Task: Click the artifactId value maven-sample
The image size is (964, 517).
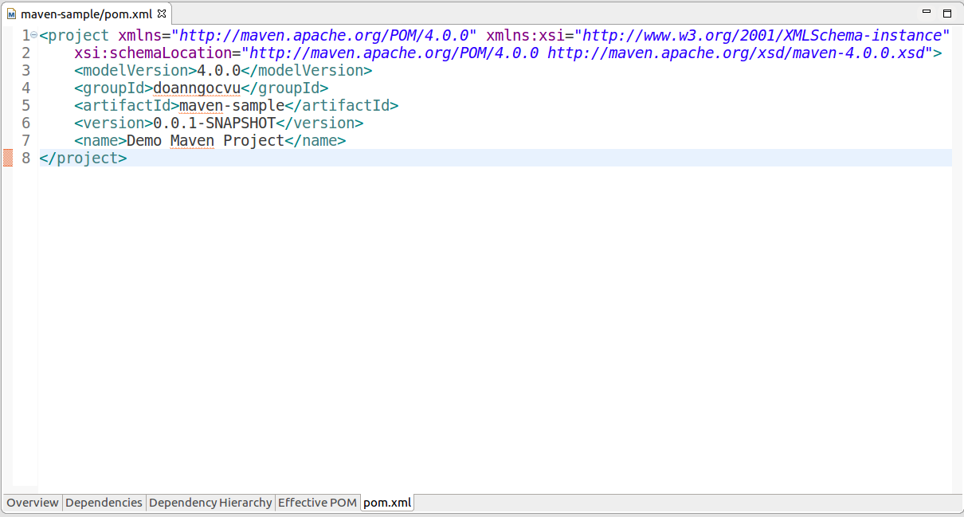Action: tap(231, 106)
